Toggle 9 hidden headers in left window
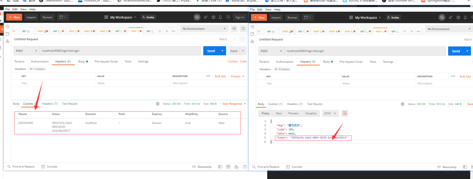The height and width of the screenshot is (179, 473). [x=37, y=69]
